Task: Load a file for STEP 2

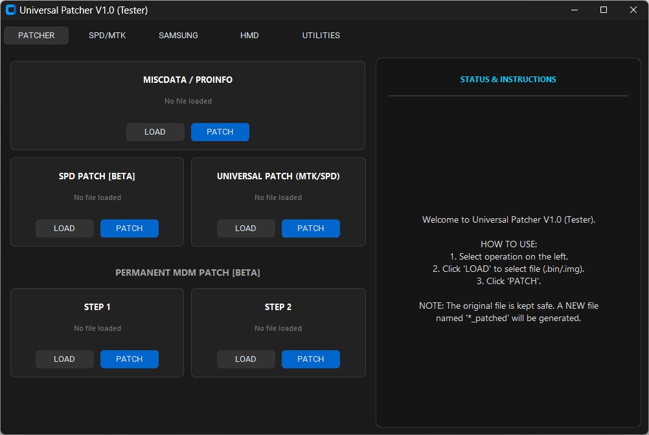Action: (x=246, y=359)
